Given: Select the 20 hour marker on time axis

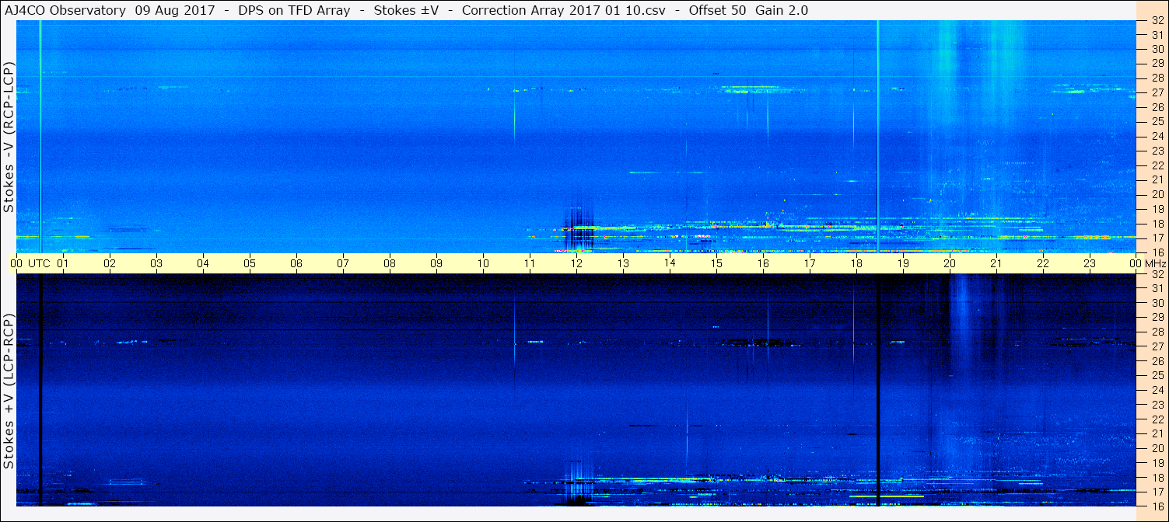Looking at the screenshot, I should click(x=950, y=263).
